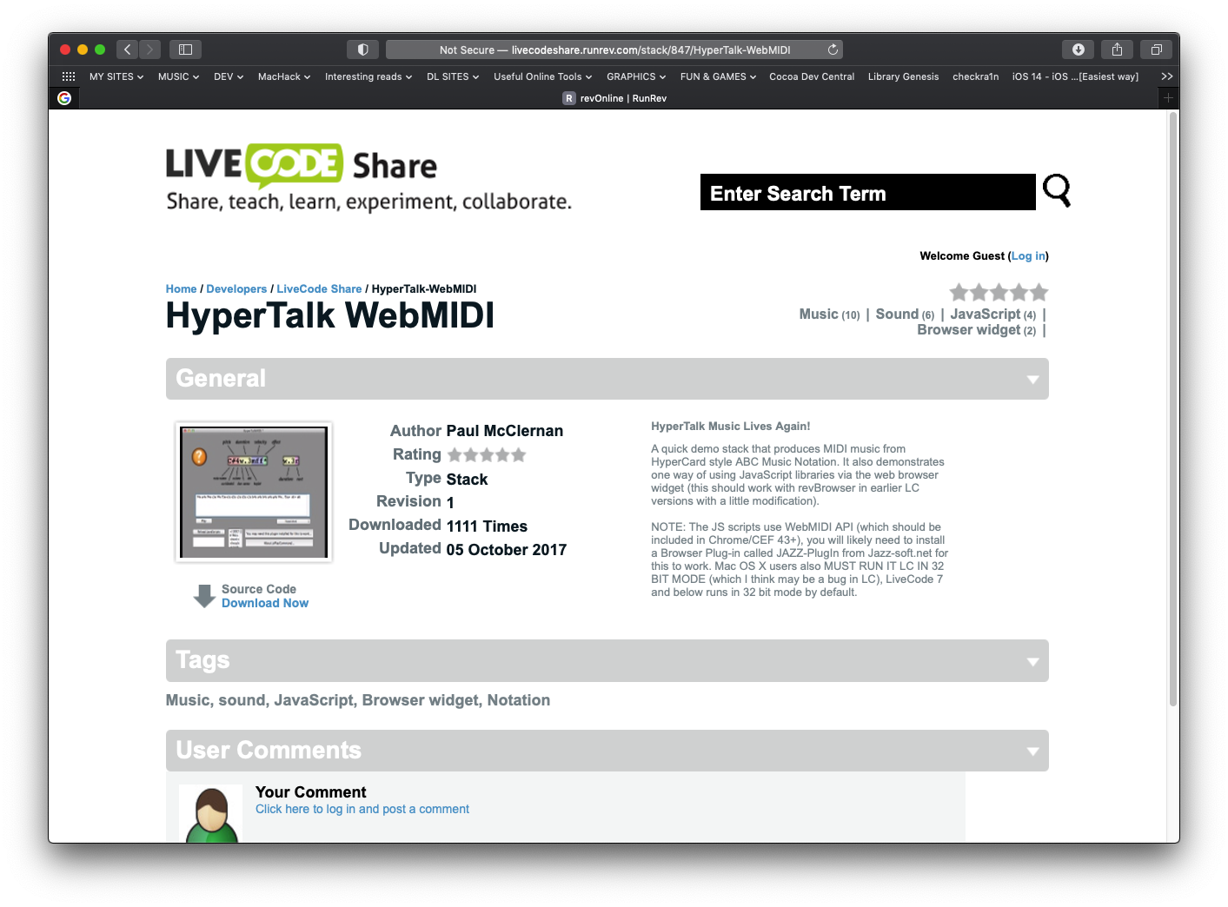The width and height of the screenshot is (1228, 907).
Task: Go back with the Safari back arrow
Action: pyautogui.click(x=127, y=50)
